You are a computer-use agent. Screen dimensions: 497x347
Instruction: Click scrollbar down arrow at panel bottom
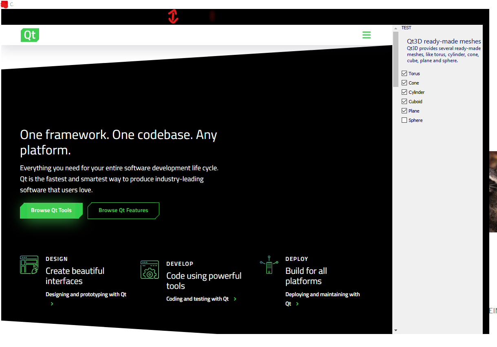click(x=396, y=330)
